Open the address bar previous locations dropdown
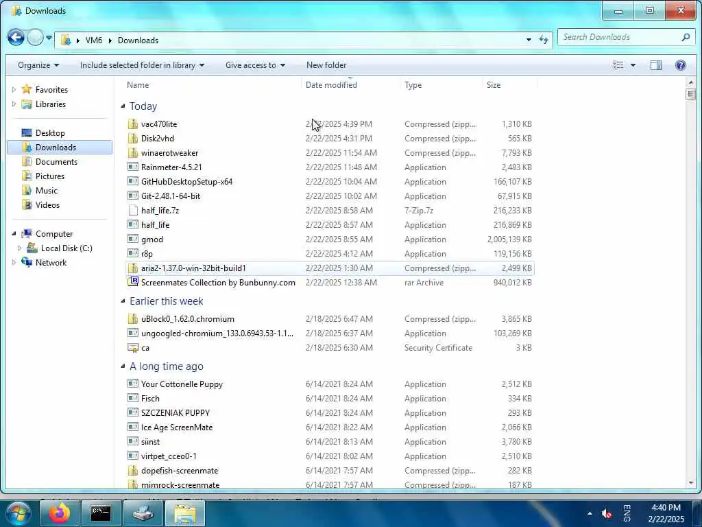The image size is (702, 527). [529, 40]
